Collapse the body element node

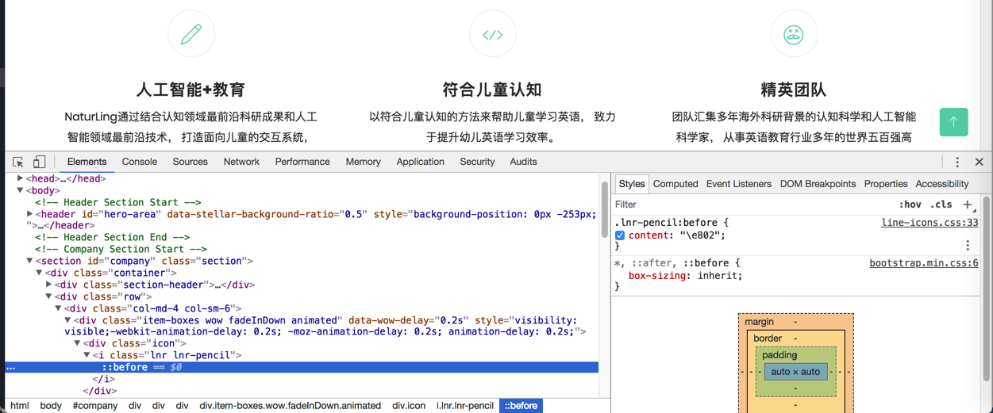(21, 190)
